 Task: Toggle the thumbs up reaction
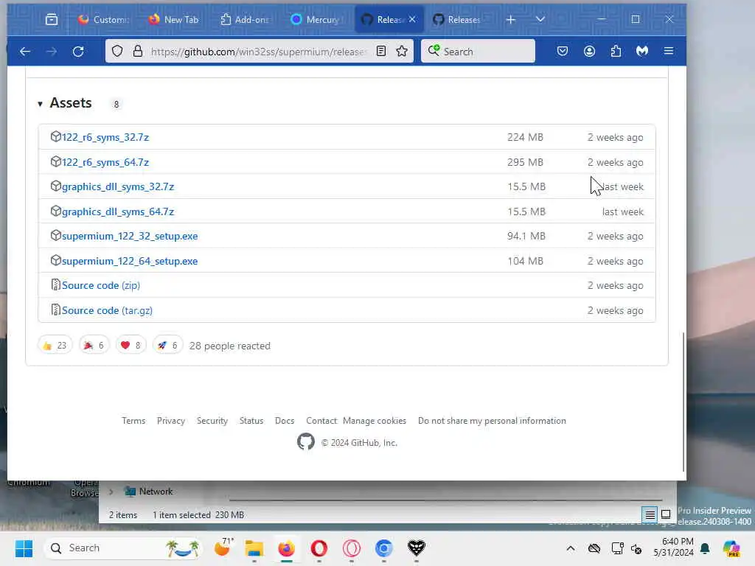[x=55, y=345]
